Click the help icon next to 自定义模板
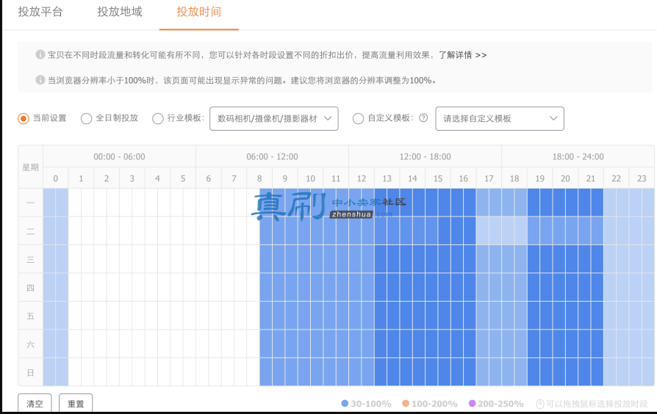The width and height of the screenshot is (657, 414). coord(423,118)
